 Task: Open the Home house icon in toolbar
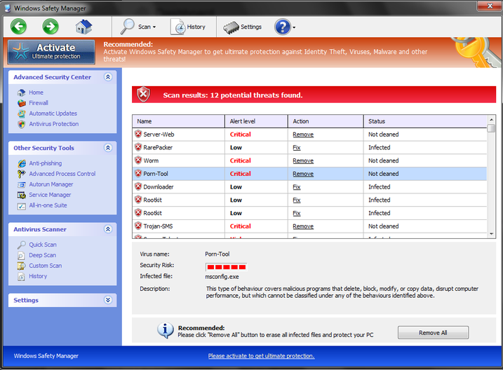click(x=84, y=27)
